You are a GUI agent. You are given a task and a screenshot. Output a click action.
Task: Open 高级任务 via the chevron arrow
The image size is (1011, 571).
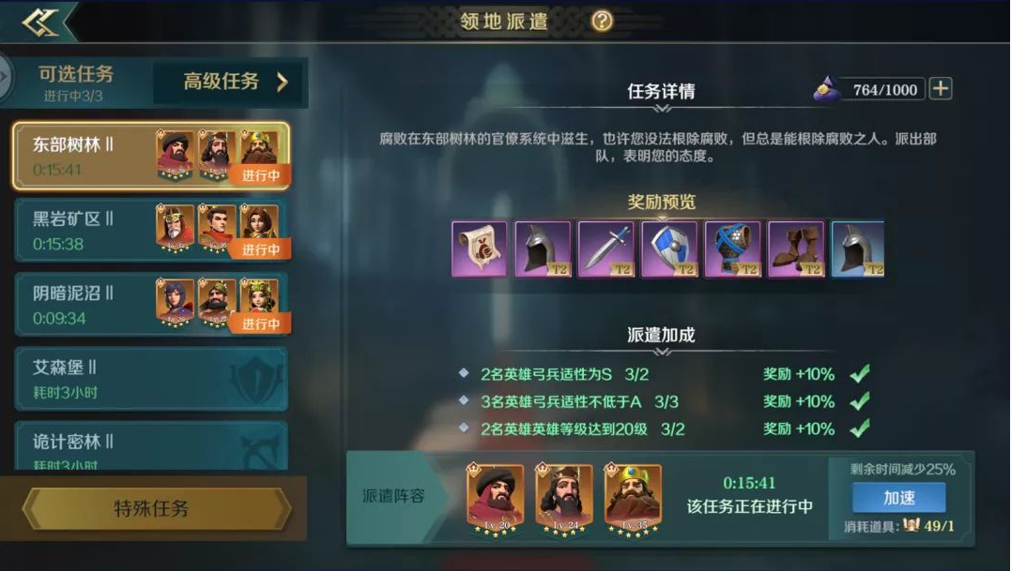pyautogui.click(x=282, y=82)
